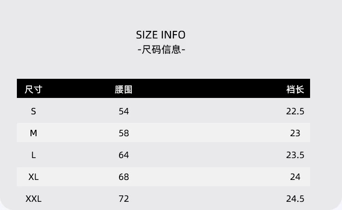Click rise length value 22.5
This screenshot has height=210, width=342.
coord(295,111)
